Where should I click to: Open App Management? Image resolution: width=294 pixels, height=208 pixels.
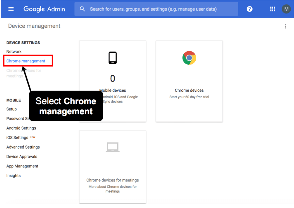click(22, 166)
